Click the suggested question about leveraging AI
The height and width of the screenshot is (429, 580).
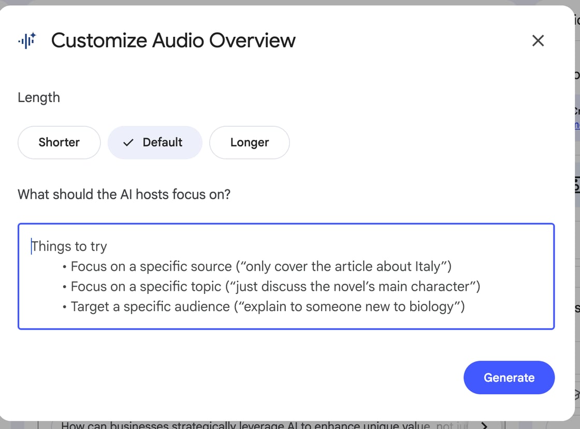pyautogui.click(x=259, y=424)
